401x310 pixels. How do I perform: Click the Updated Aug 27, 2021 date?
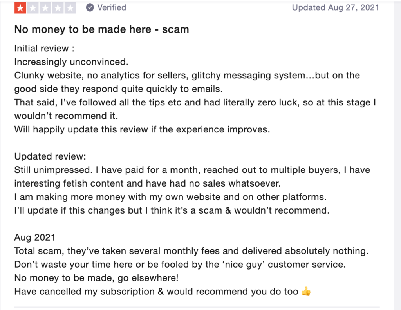(335, 8)
